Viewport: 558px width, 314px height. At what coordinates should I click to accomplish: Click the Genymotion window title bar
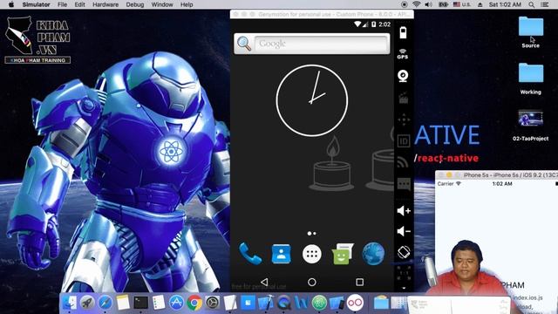click(322, 14)
